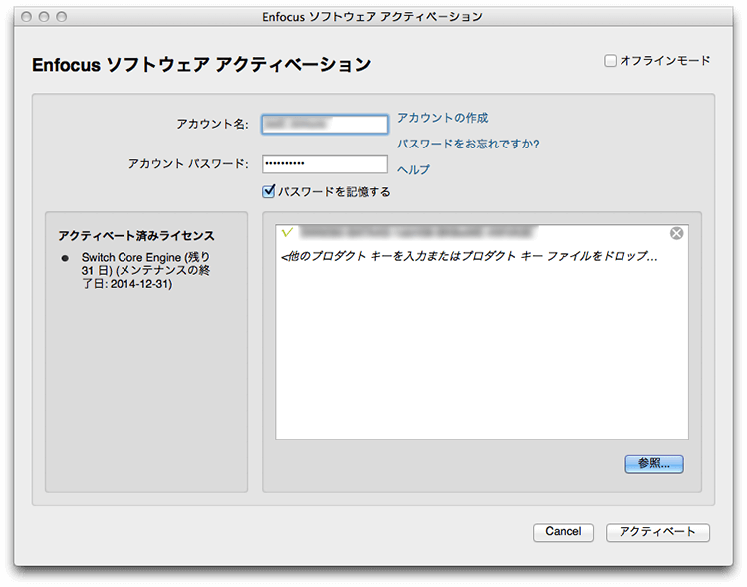The height and width of the screenshot is (587, 747).
Task: Click the green checkmark beside the product key
Action: coord(287,232)
